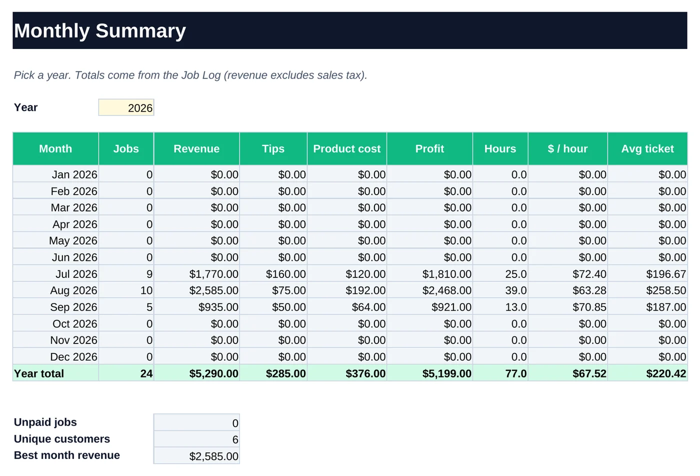The image size is (700, 476).
Task: Select August product cost $192.00
Action: [347, 290]
